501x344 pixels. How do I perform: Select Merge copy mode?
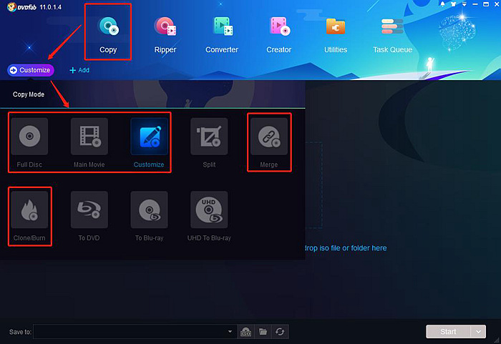click(269, 143)
